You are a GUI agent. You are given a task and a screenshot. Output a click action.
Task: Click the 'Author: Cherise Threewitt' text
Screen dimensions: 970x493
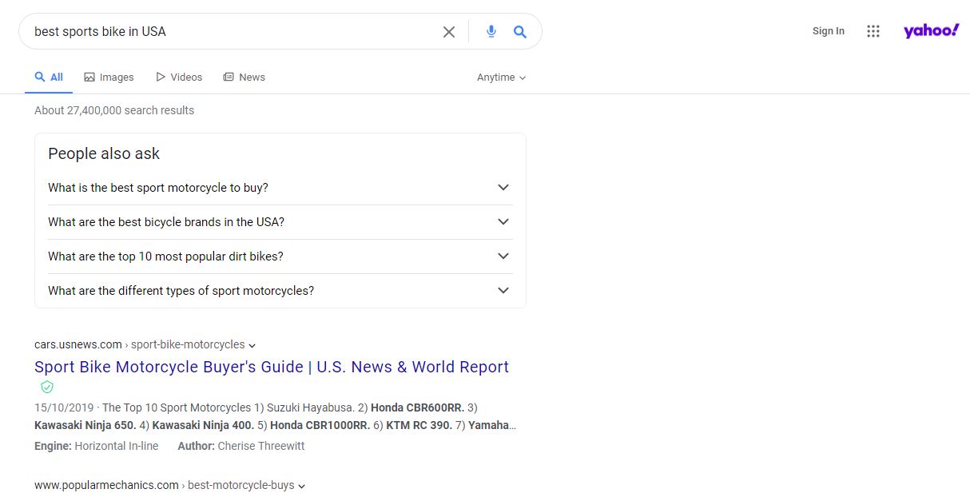[241, 446]
